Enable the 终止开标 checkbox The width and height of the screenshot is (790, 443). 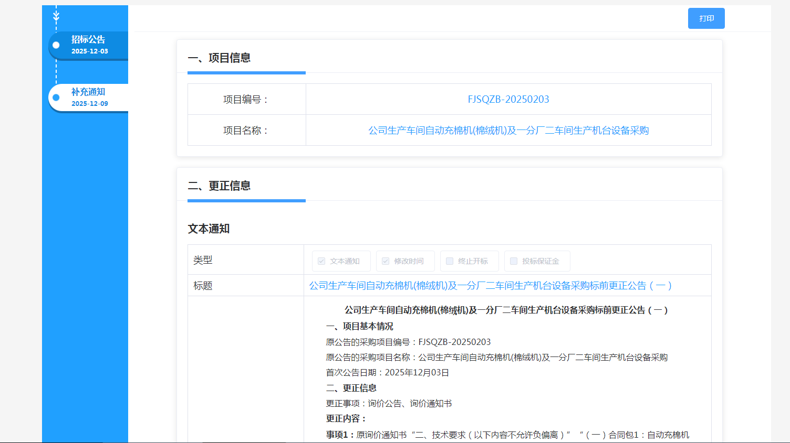[450, 261]
